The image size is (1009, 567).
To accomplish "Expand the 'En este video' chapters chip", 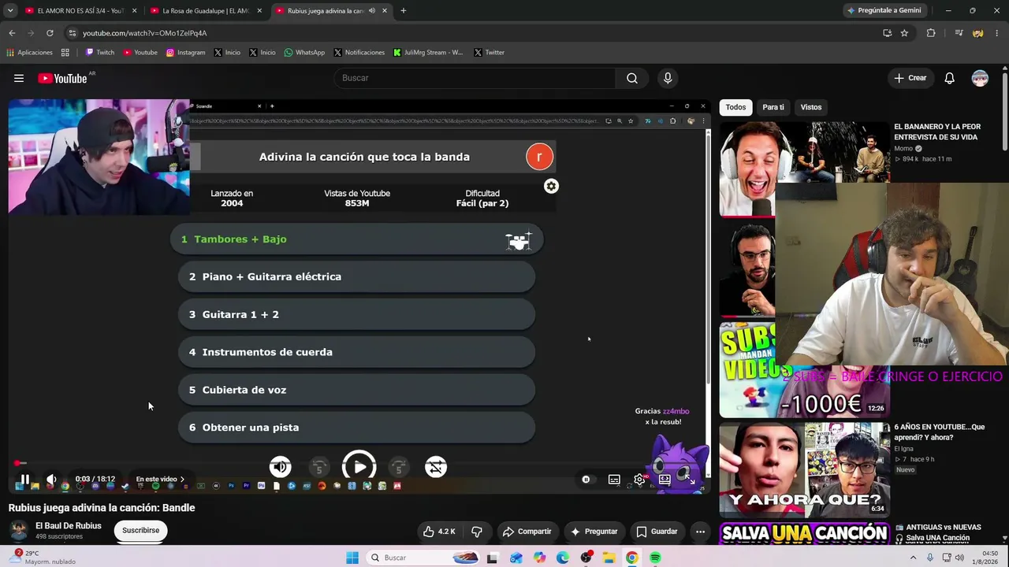I will tap(160, 479).
